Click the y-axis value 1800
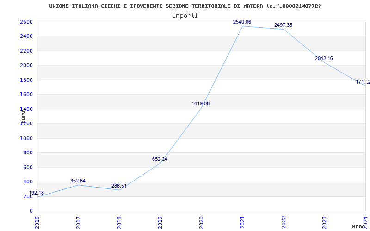370x231 pixels. coord(26,80)
